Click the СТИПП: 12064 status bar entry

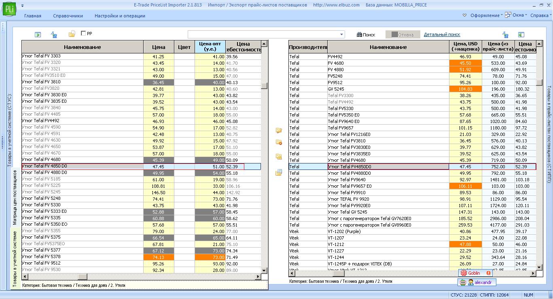(494, 295)
